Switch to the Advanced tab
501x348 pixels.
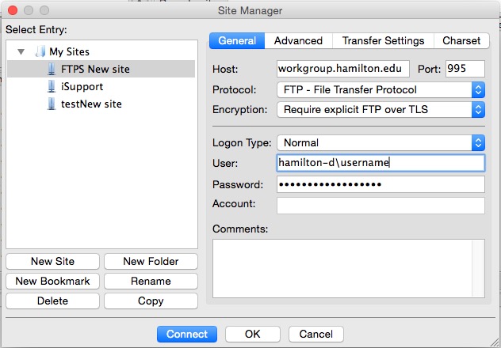pyautogui.click(x=298, y=41)
